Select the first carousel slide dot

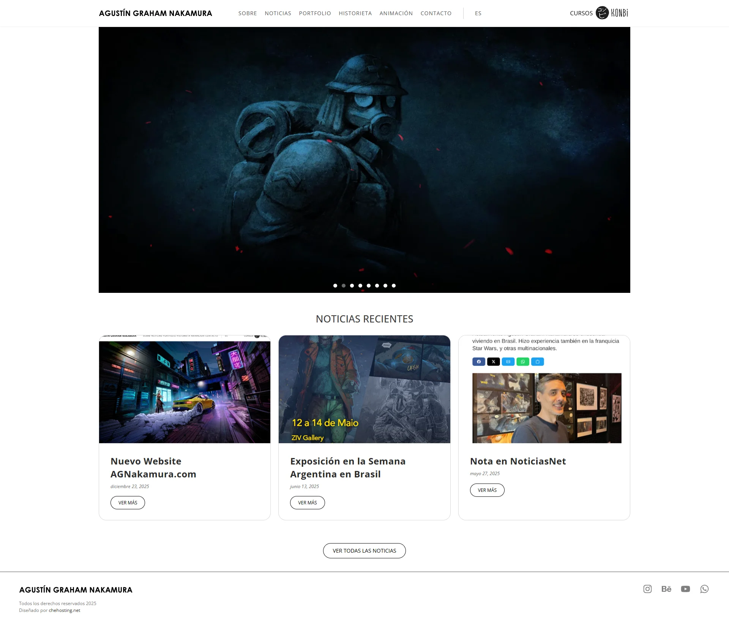[x=335, y=286]
